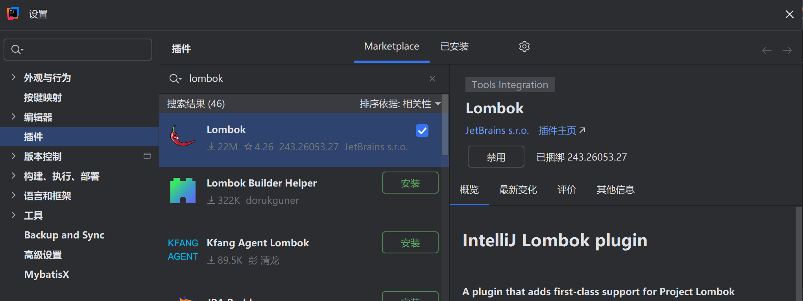
Task: Open plugin settings gear menu
Action: coord(524,46)
